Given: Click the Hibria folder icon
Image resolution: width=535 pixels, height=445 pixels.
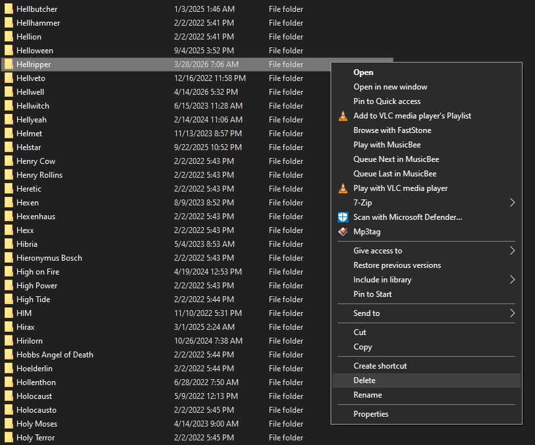Looking at the screenshot, I should click(9, 244).
